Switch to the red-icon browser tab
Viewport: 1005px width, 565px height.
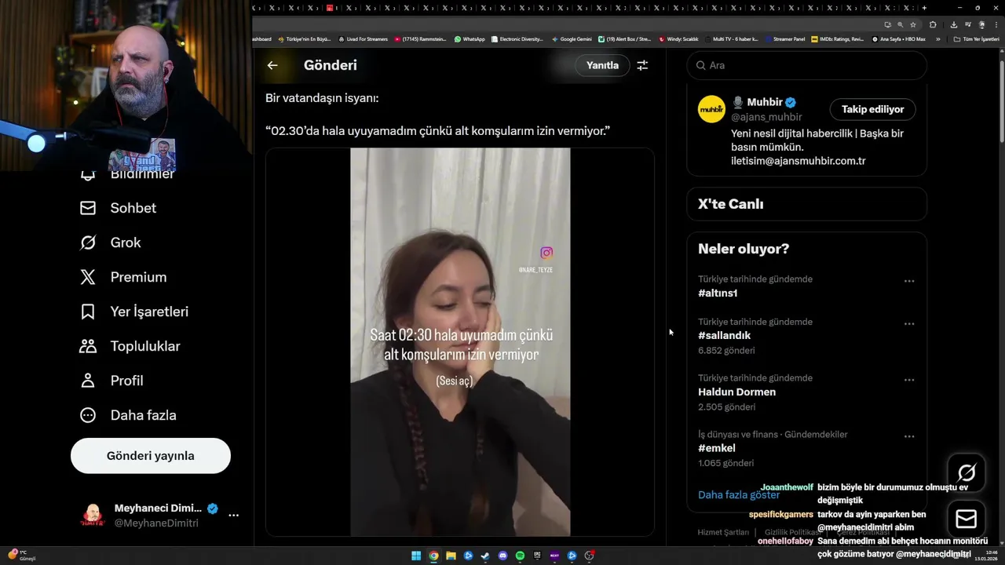pyautogui.click(x=330, y=8)
